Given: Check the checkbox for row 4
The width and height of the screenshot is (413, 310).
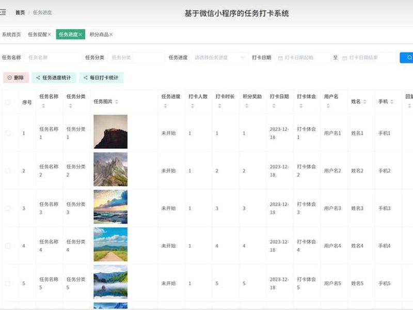Looking at the screenshot, I should pyautogui.click(x=8, y=246).
